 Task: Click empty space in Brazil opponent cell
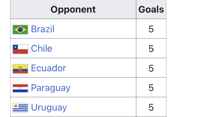[x=95, y=29]
